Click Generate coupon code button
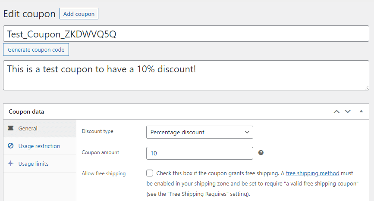Viewport: 374px width, 201px height. [36, 49]
